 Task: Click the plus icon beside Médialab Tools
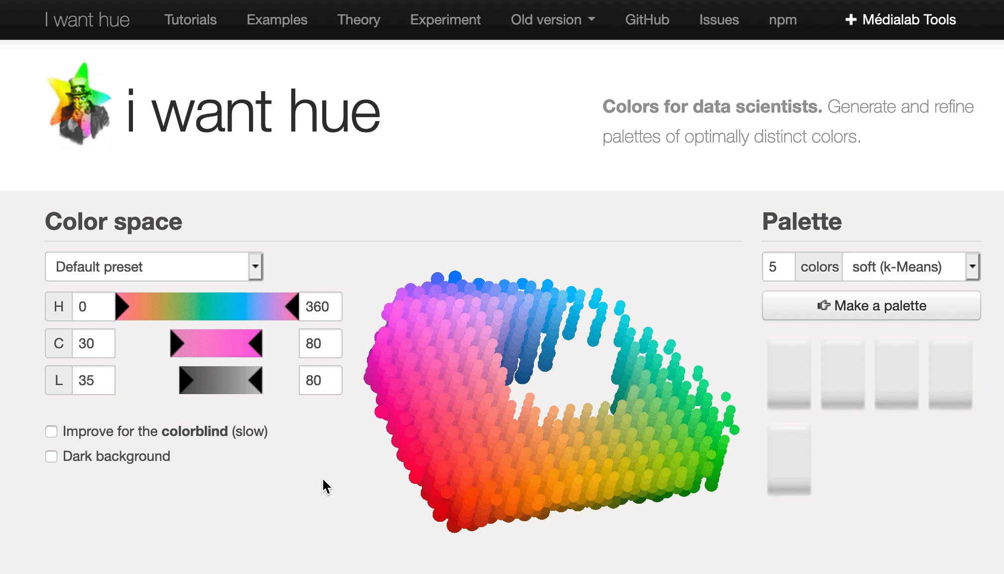click(x=851, y=20)
